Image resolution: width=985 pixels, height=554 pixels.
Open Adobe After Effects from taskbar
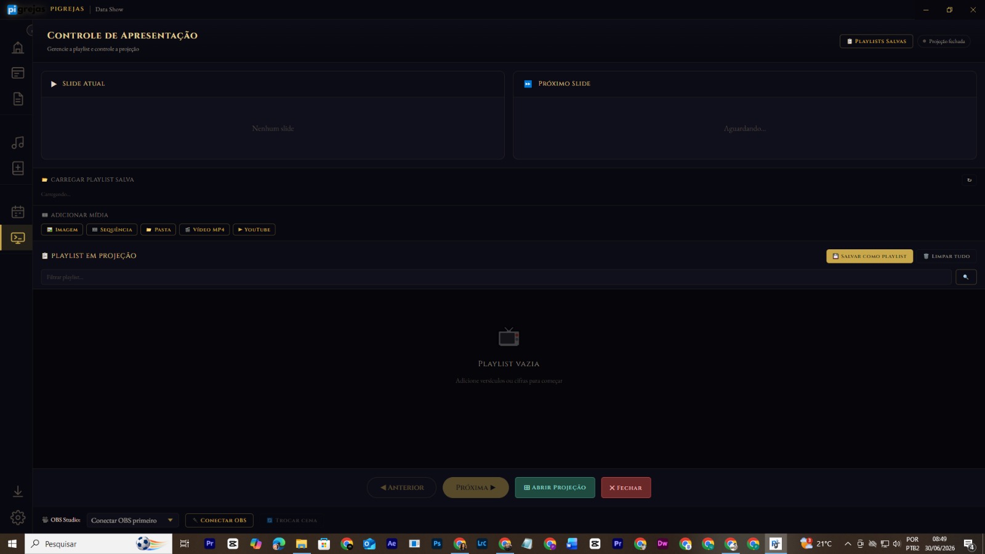(x=392, y=544)
